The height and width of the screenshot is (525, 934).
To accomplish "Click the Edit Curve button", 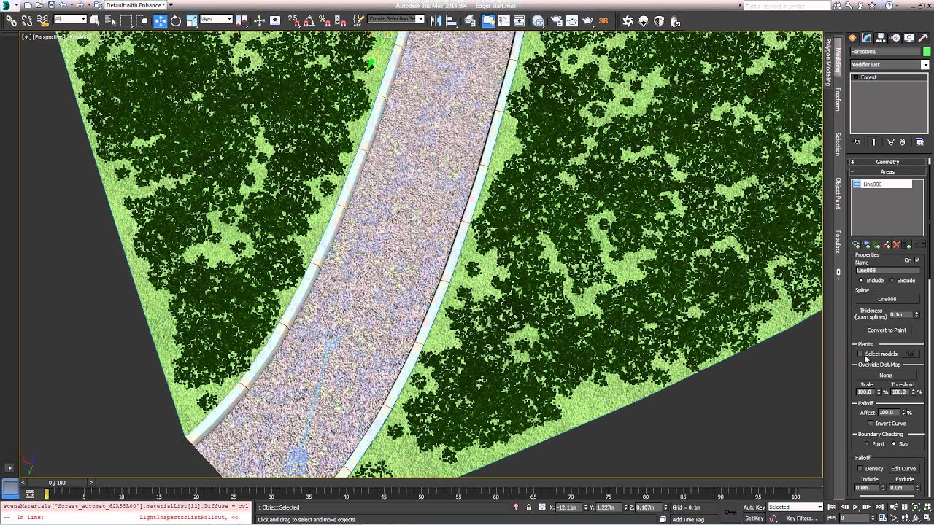I will pos(903,469).
